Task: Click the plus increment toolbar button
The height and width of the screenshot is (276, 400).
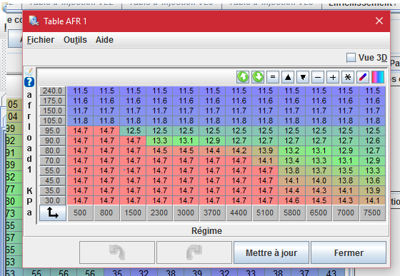Action: click(x=333, y=77)
